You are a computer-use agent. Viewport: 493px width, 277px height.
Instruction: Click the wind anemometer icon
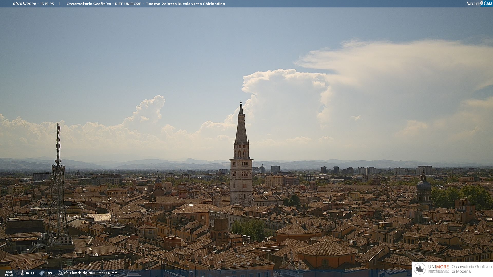(61, 273)
